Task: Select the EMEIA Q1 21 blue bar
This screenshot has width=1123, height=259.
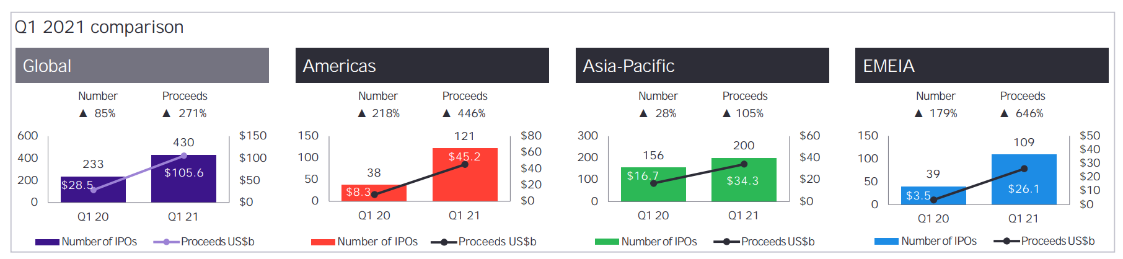Action: (1024, 180)
